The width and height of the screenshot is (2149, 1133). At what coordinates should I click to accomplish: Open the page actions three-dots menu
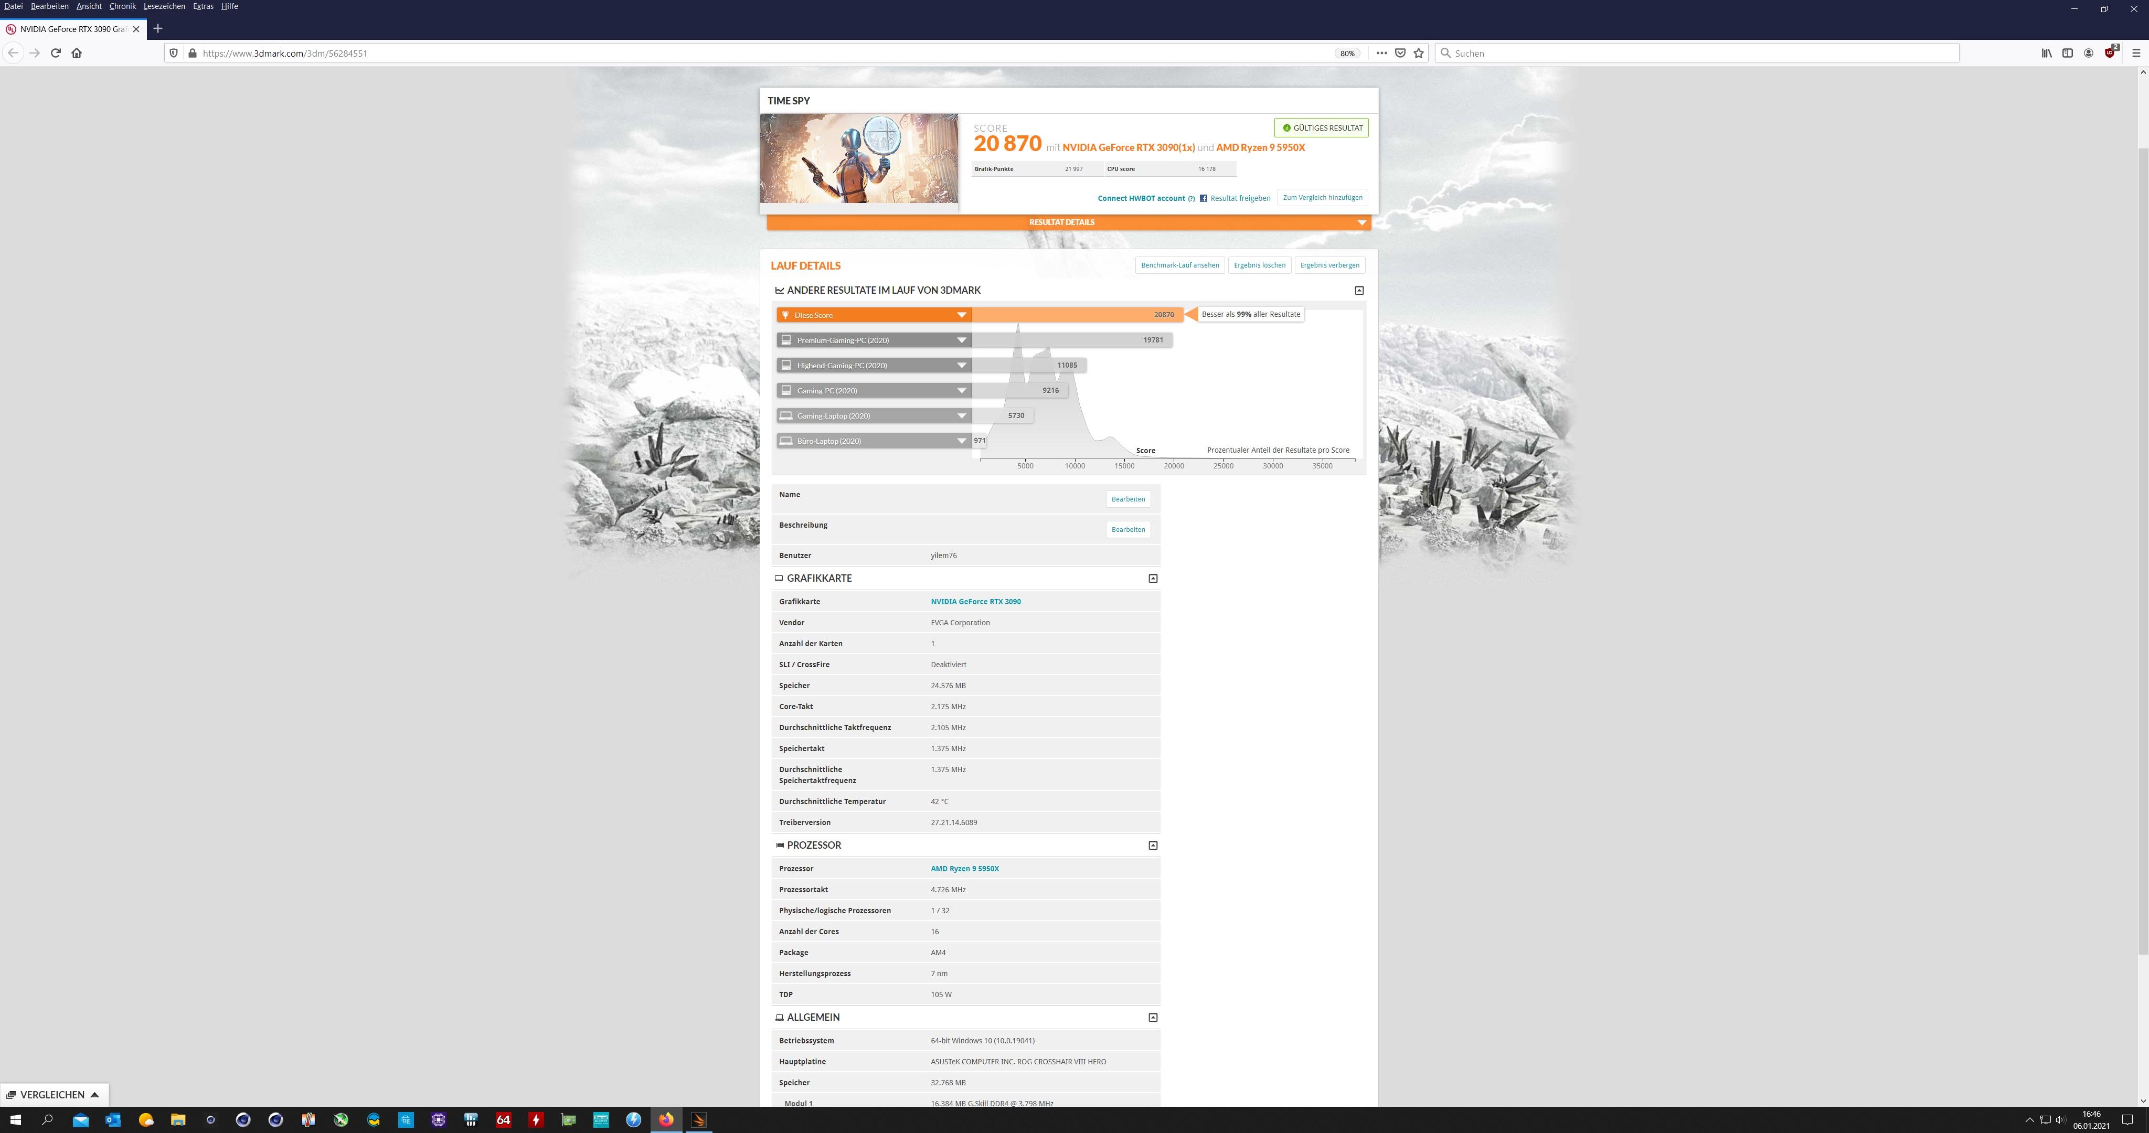click(1381, 52)
